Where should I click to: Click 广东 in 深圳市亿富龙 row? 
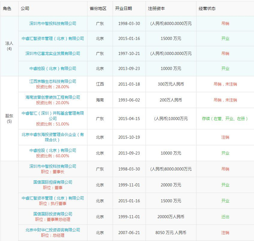pyautogui.click(x=100, y=53)
